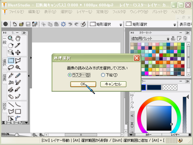
Task: Select the Rectangle shape tool
Action: click(18, 112)
